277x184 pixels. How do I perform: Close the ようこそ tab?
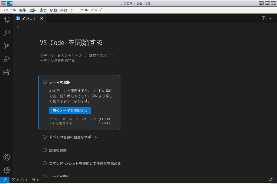42,18
